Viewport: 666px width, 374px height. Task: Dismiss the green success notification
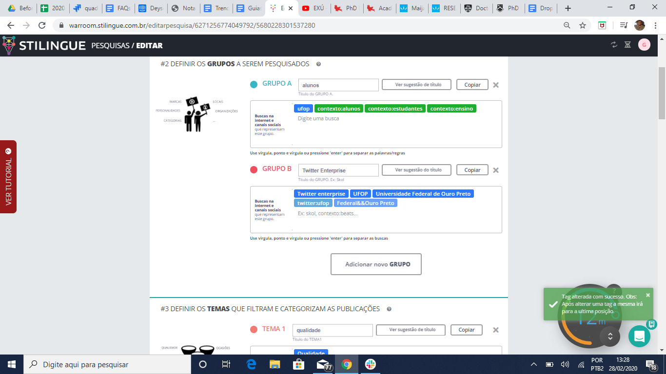pyautogui.click(x=648, y=295)
